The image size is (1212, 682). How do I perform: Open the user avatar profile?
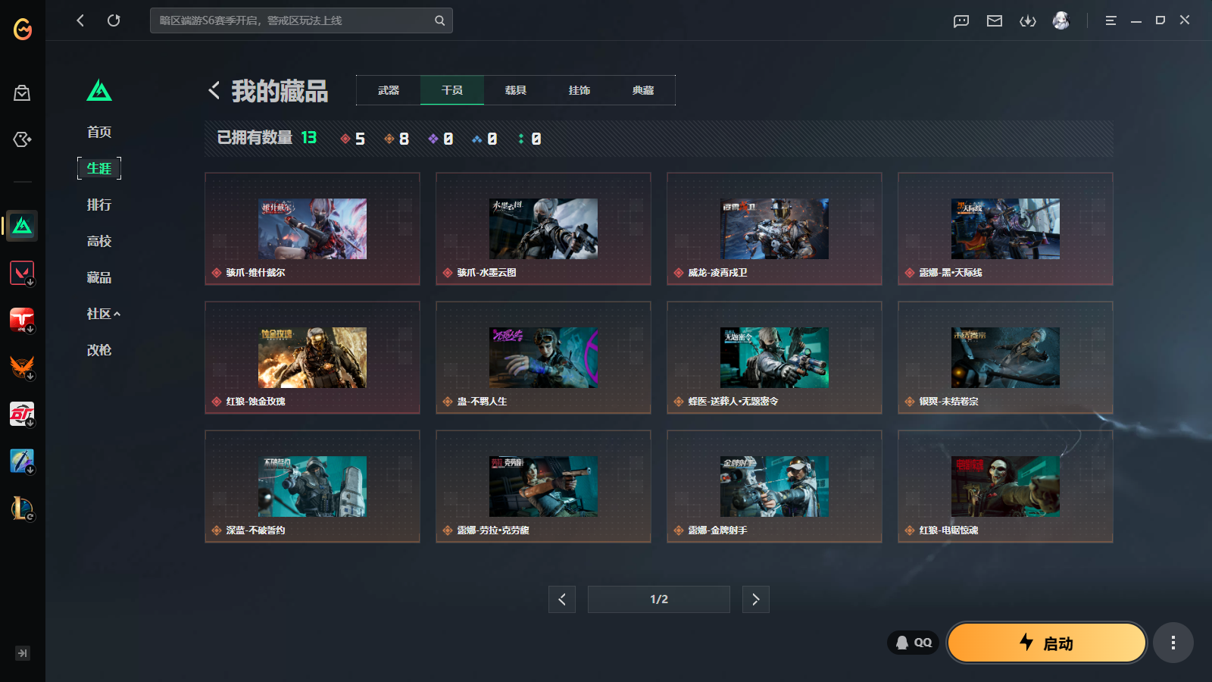1061,20
